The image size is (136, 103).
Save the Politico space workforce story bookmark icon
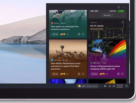(x=79, y=34)
